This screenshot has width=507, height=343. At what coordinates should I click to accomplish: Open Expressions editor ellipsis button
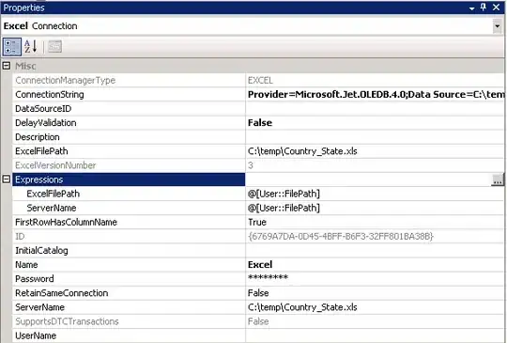click(498, 179)
